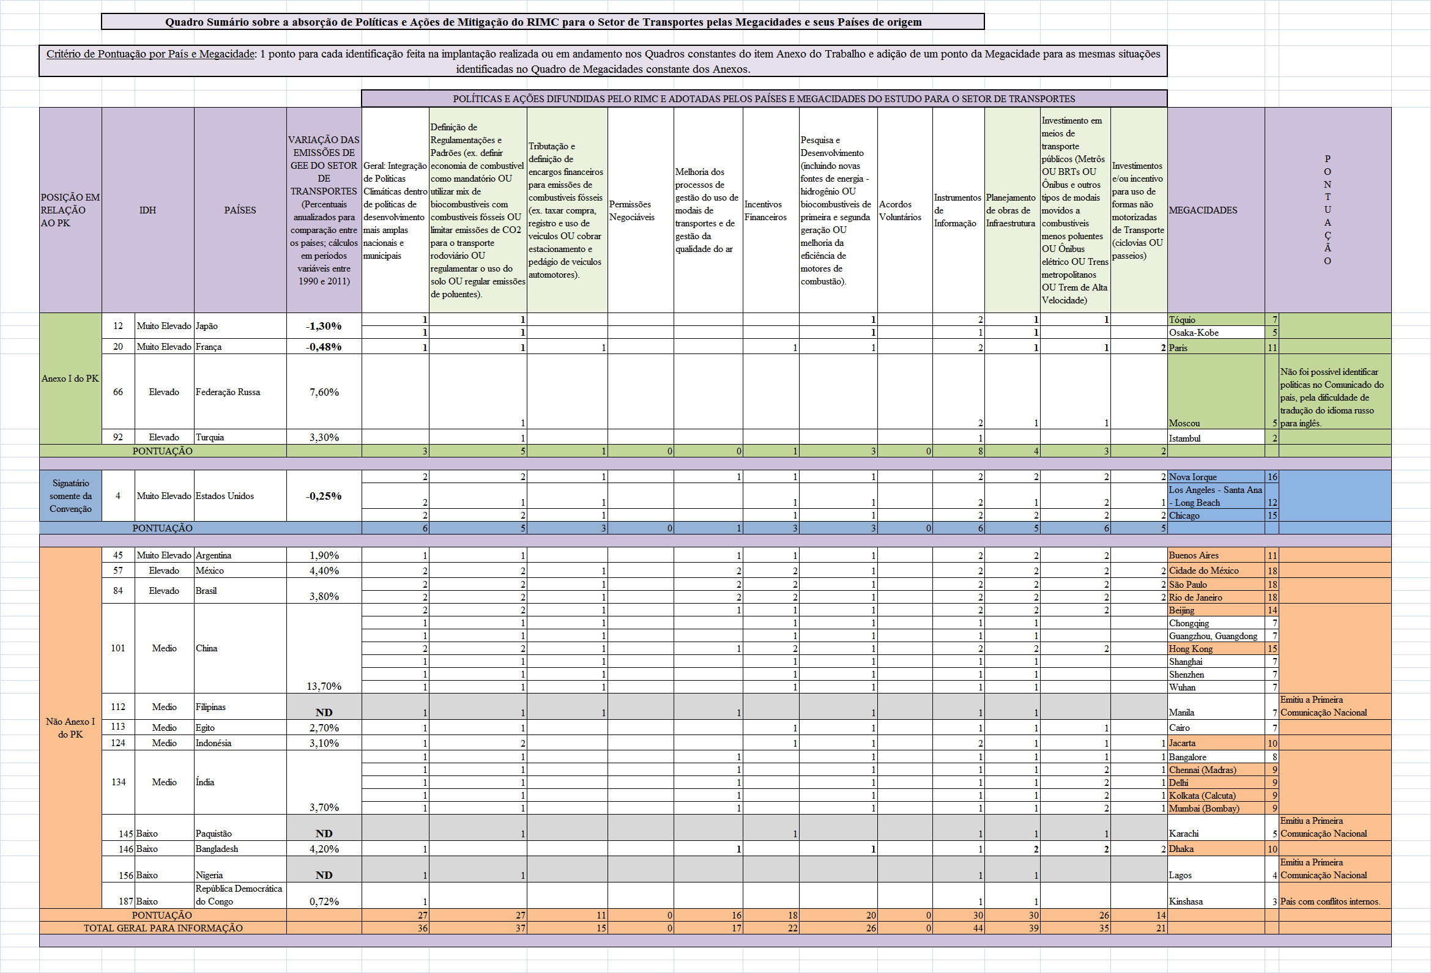Click the 'Não foi possível identificar políticas' note
Viewport: 1431px width, 973px height.
click(x=1334, y=391)
